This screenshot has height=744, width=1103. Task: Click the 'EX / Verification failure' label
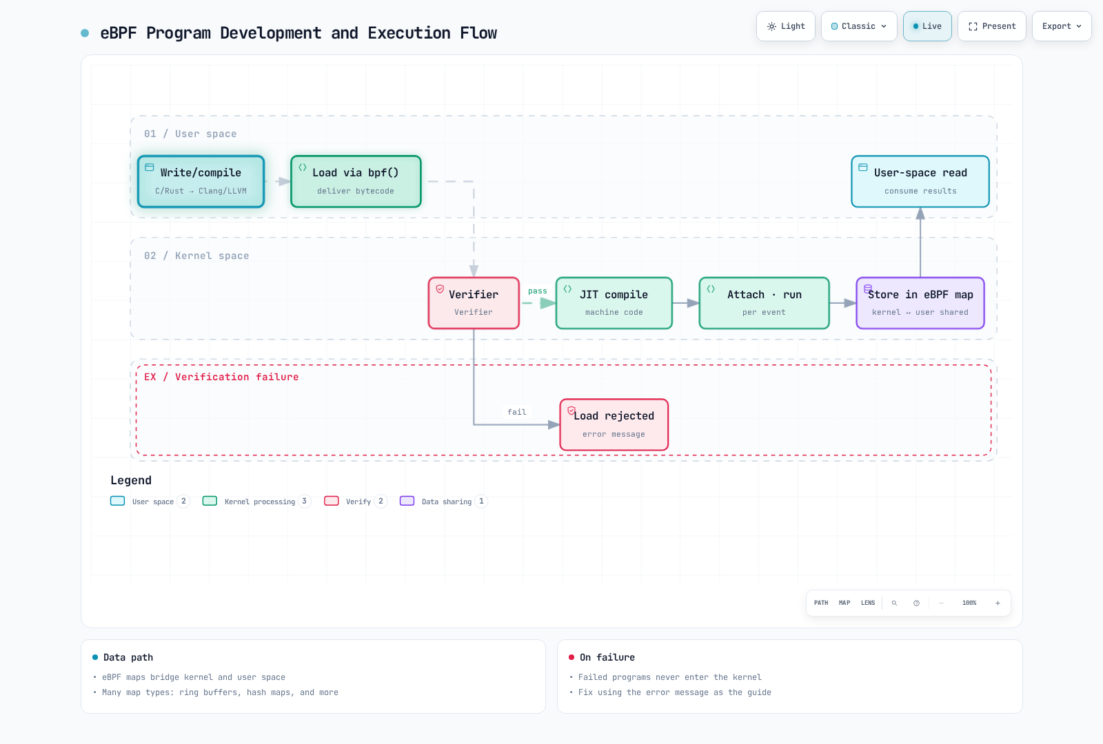pyautogui.click(x=221, y=377)
